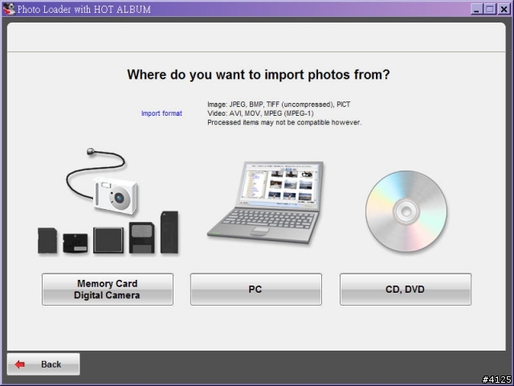The image size is (514, 386).
Task: Click the red back arrow icon
Action: [20, 364]
